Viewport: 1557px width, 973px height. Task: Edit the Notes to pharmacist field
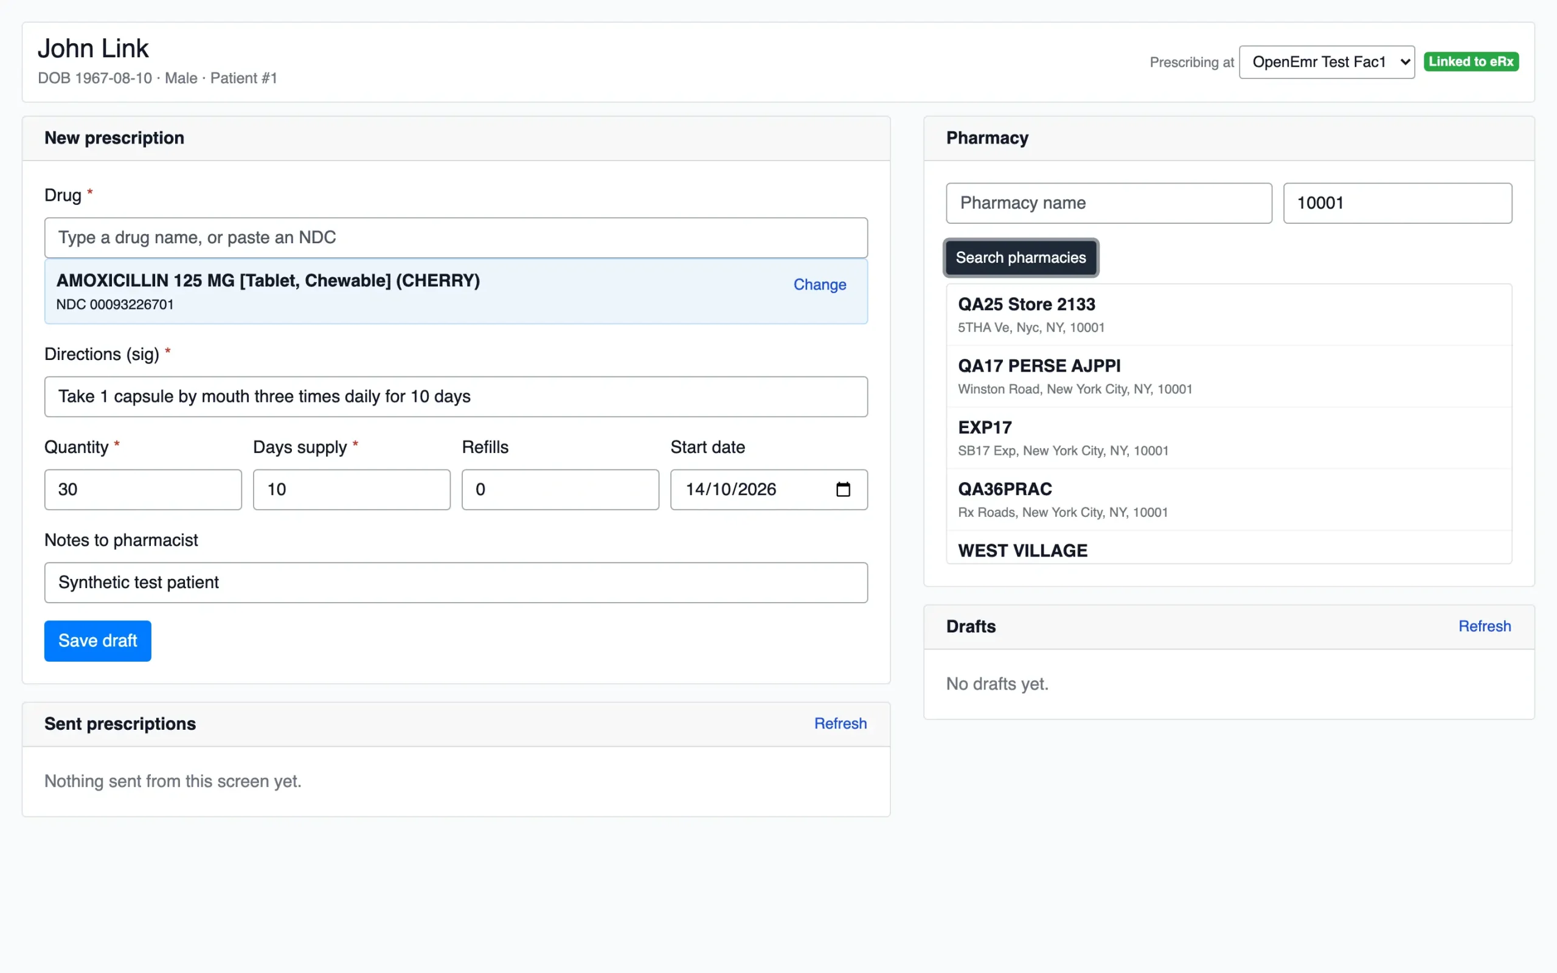coord(456,583)
